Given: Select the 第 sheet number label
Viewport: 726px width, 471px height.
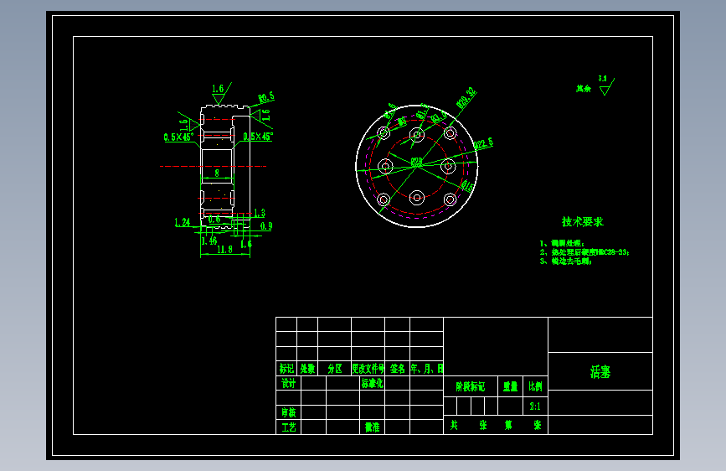Looking at the screenshot, I should click(508, 425).
